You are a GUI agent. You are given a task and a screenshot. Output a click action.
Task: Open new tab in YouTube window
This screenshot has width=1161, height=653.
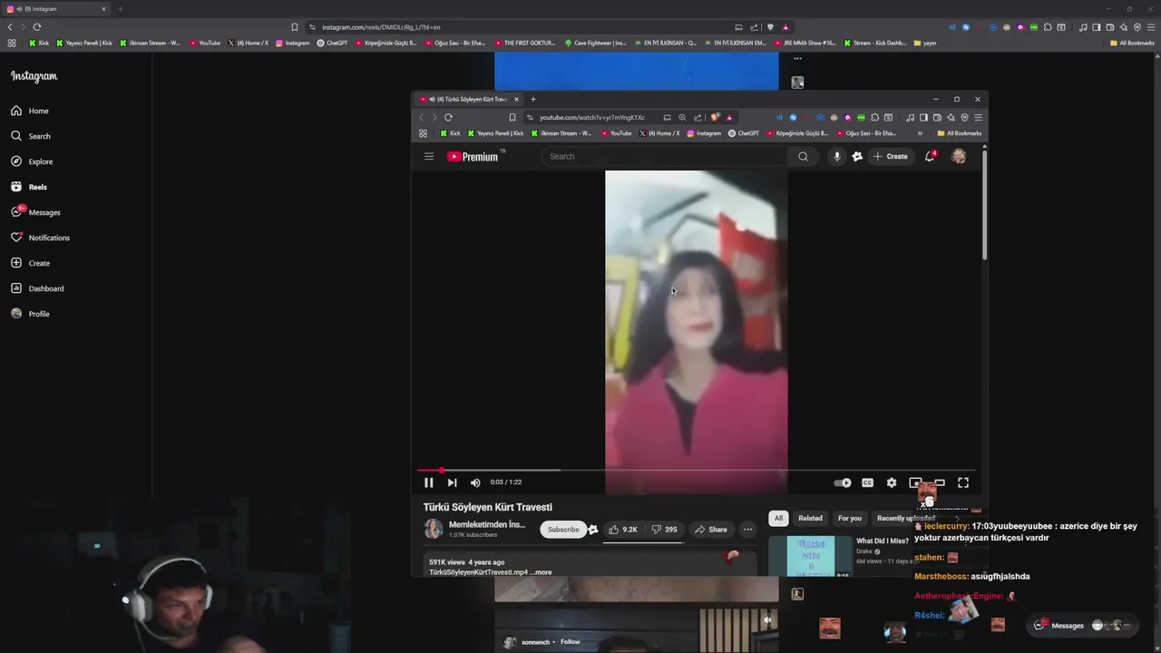click(x=532, y=99)
